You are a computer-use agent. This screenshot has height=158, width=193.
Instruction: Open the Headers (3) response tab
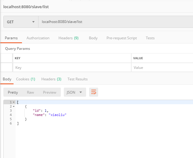point(51,79)
